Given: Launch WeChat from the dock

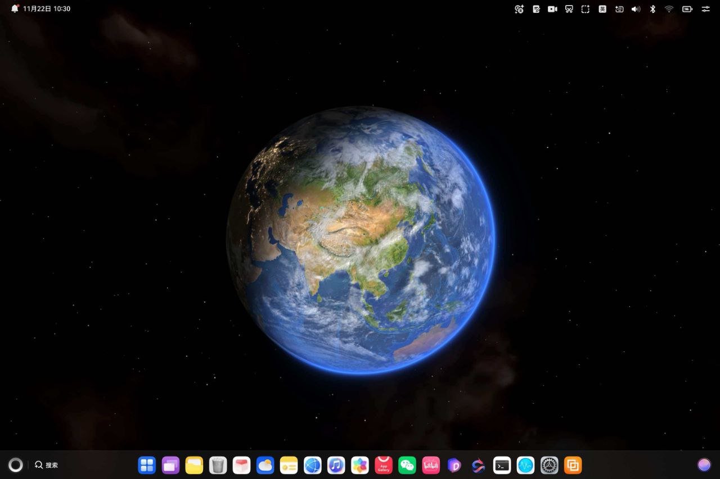Looking at the screenshot, I should 407,465.
